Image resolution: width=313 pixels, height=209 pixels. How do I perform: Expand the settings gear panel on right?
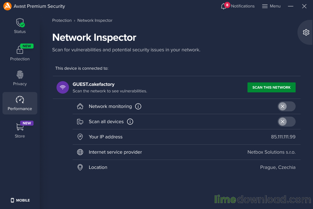[x=306, y=32]
